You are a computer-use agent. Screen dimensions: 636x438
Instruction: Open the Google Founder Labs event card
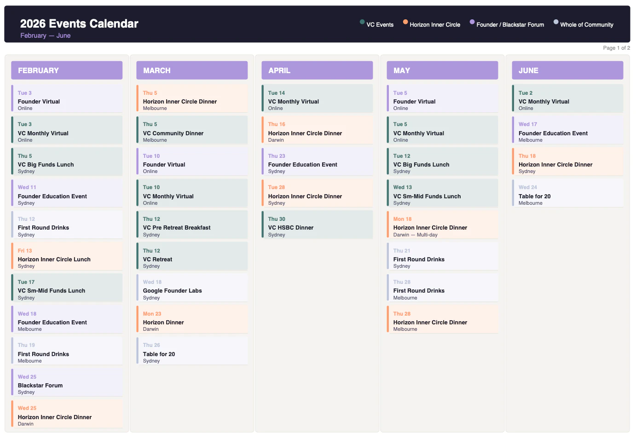[x=192, y=289]
